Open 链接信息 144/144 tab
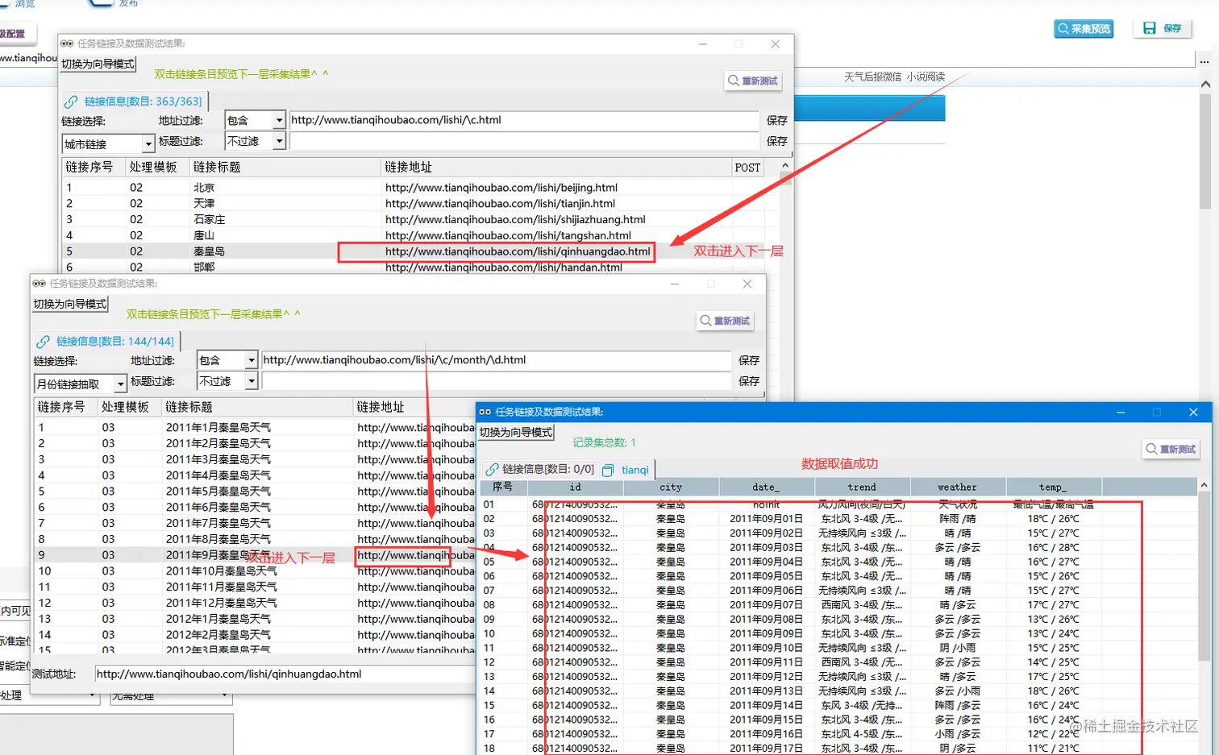This screenshot has height=755, width=1219. (106, 342)
